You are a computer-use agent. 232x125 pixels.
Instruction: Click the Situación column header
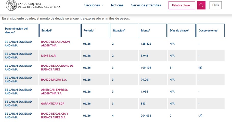click(x=124, y=30)
